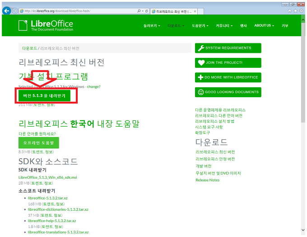This screenshot has width=307, height=237.
Task: Click the scrollbar up arrow
Action: pos(303,20)
